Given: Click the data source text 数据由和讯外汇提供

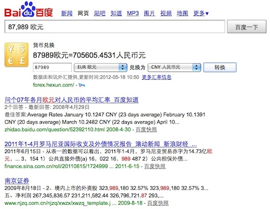Looking at the screenshot, I should coord(55,77).
